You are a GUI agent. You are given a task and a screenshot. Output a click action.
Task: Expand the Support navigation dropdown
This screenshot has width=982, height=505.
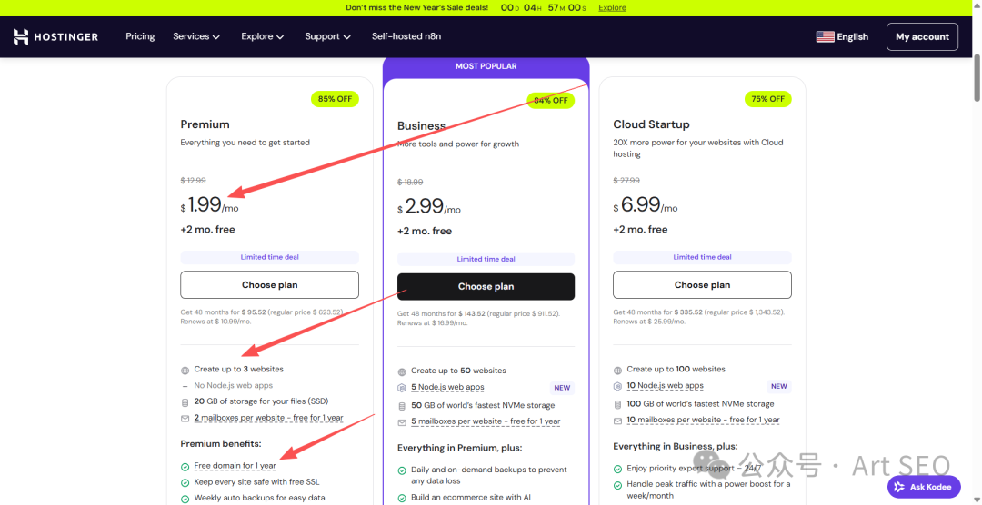(x=327, y=37)
